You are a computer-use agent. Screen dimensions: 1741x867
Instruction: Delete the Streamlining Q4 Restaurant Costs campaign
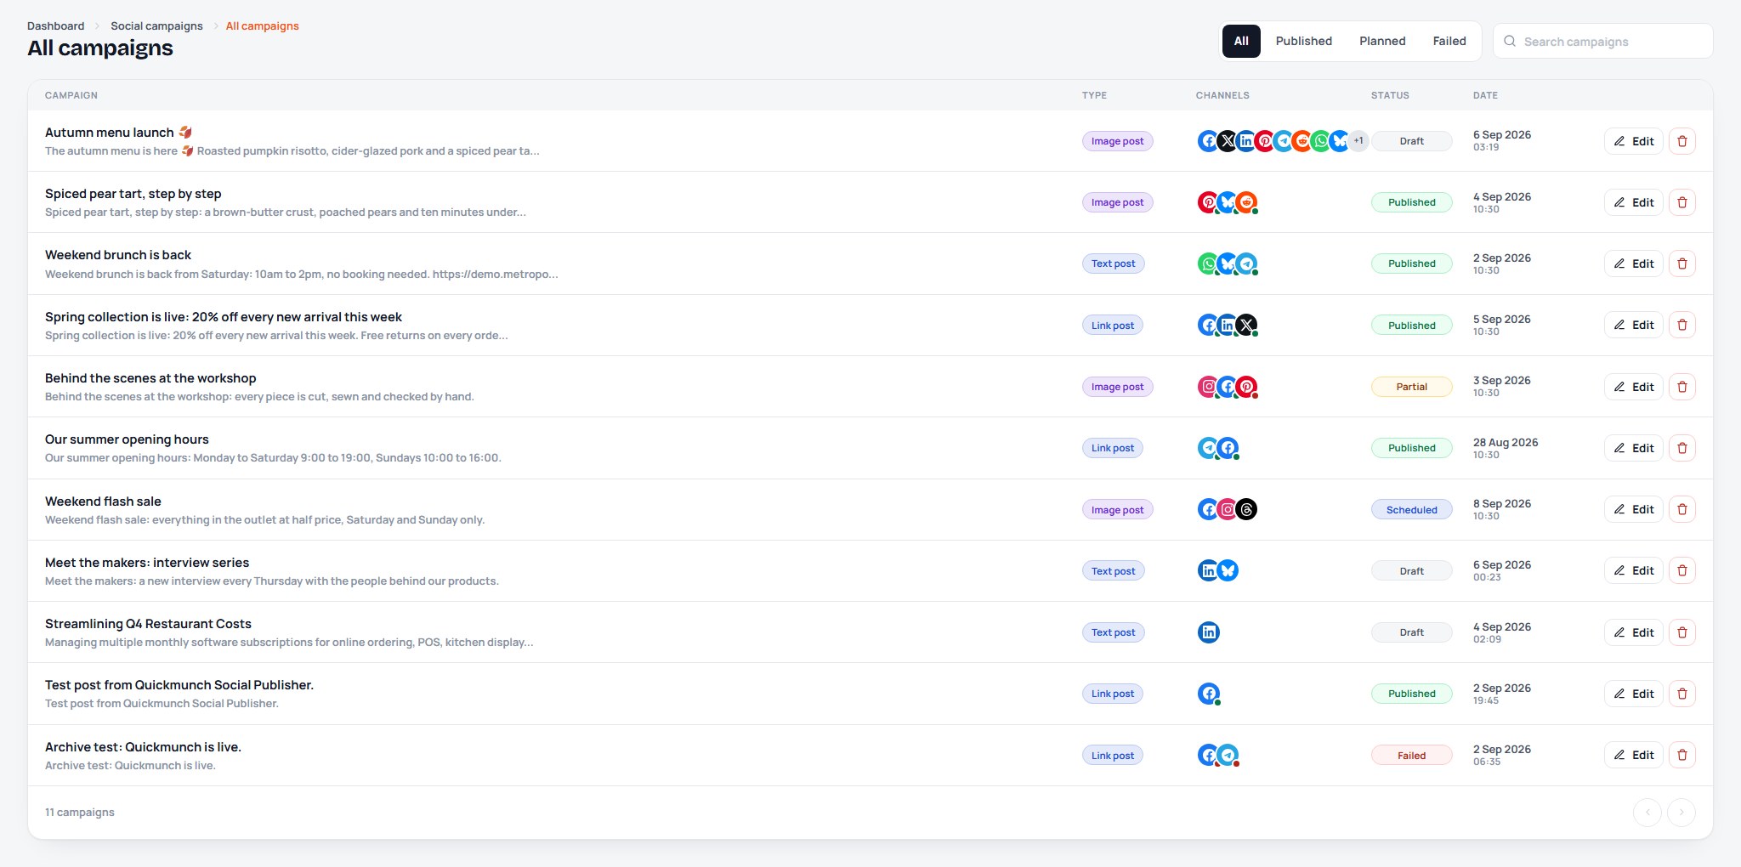(x=1682, y=632)
